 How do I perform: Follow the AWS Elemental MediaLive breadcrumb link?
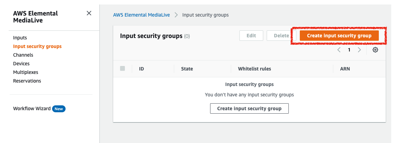(x=141, y=15)
